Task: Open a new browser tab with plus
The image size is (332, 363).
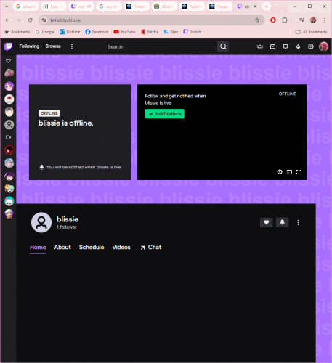Action: (266, 7)
